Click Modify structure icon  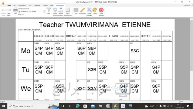(61, 10)
